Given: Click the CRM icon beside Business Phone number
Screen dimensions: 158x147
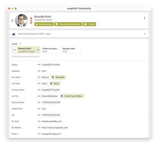Looking at the screenshot, I should pyautogui.click(x=39, y=102).
